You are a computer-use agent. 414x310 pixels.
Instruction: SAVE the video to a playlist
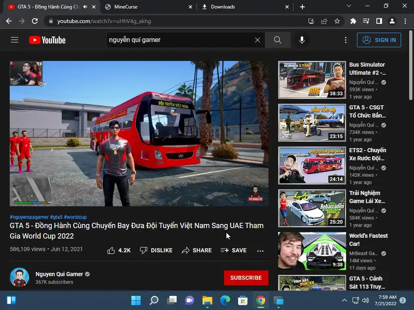point(234,250)
